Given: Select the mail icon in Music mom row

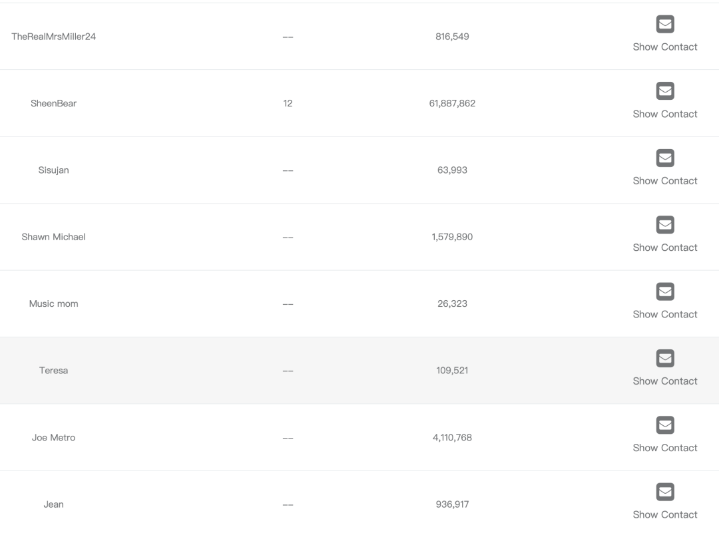Looking at the screenshot, I should click(x=665, y=291).
